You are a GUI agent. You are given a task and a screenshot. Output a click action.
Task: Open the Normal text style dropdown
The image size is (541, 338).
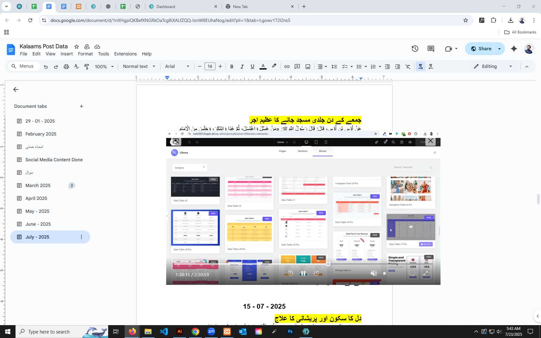(139, 67)
